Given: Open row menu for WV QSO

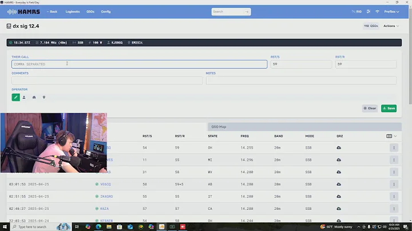Looking at the screenshot, I should (394, 172).
